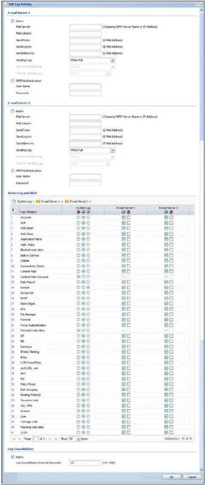Viewport: 205px width, 485px height.
Task: Select the Routing Protocol log category row
Action: tap(104, 394)
